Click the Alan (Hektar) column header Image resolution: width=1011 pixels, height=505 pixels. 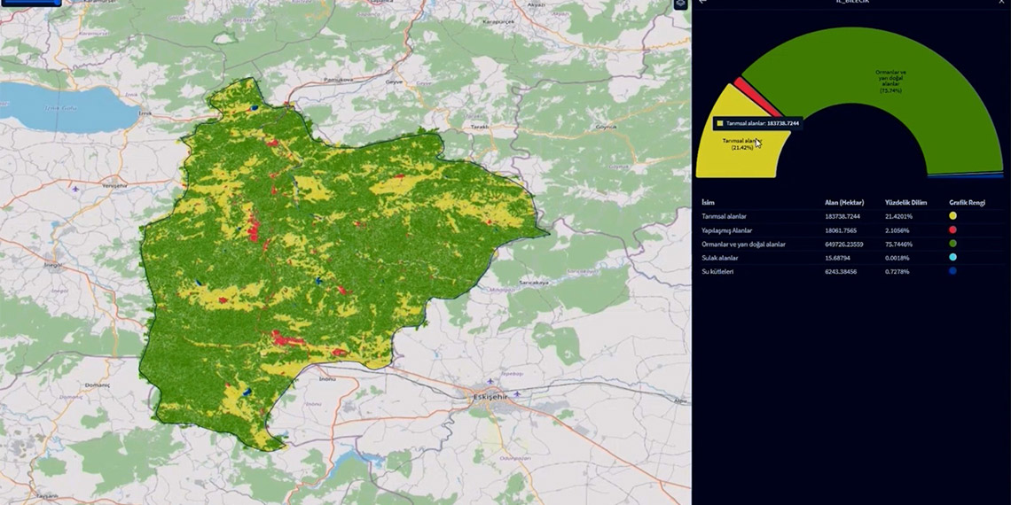[843, 203]
